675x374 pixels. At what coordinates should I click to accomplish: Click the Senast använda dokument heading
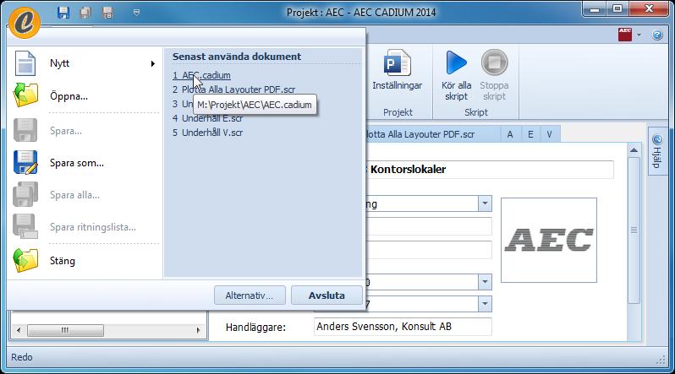pos(237,57)
